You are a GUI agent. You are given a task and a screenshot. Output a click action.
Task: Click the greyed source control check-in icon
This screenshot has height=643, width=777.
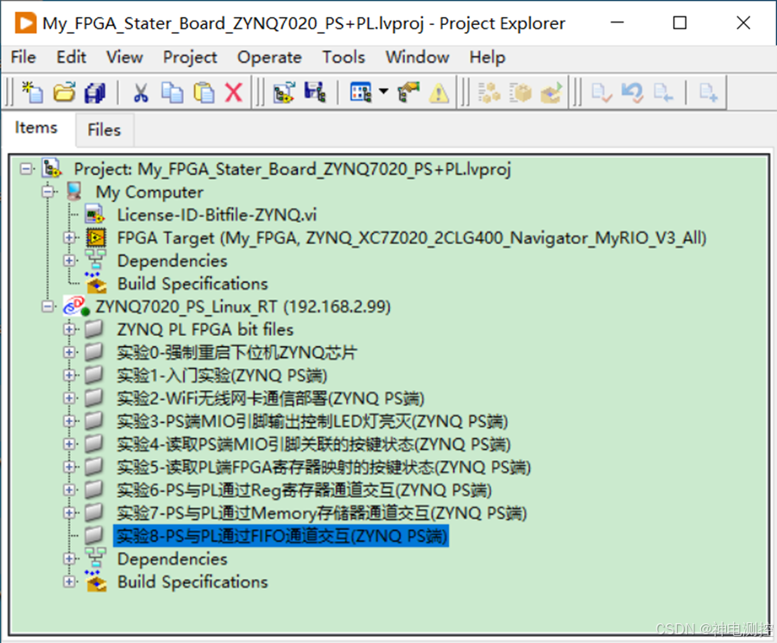pos(602,92)
